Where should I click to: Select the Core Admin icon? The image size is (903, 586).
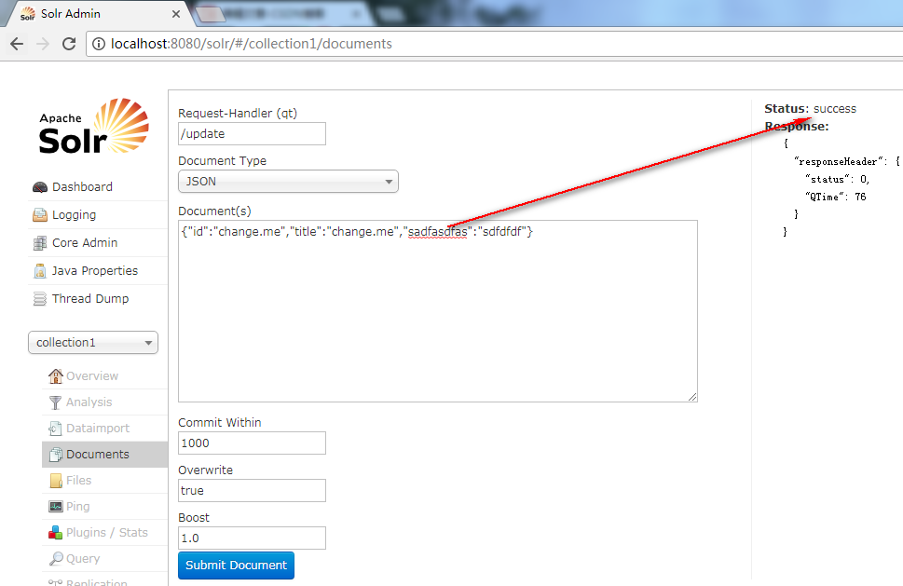point(40,243)
